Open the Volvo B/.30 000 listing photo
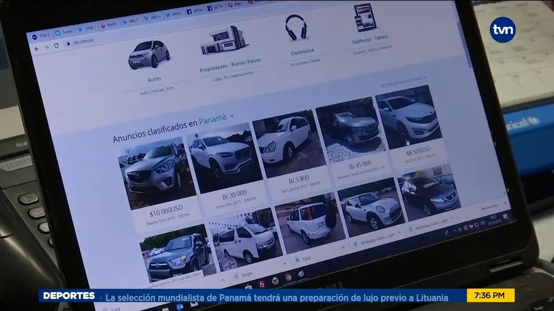Screen dimensions: 554x311 click(x=224, y=157)
